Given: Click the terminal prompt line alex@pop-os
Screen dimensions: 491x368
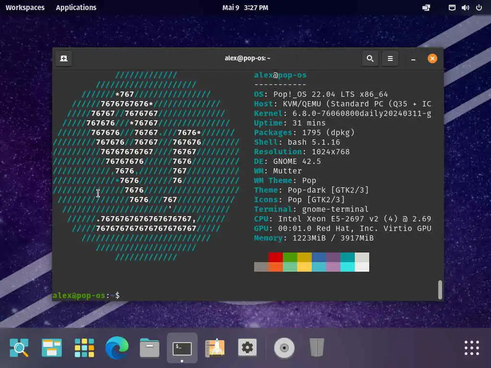Looking at the screenshot, I should [x=86, y=295].
